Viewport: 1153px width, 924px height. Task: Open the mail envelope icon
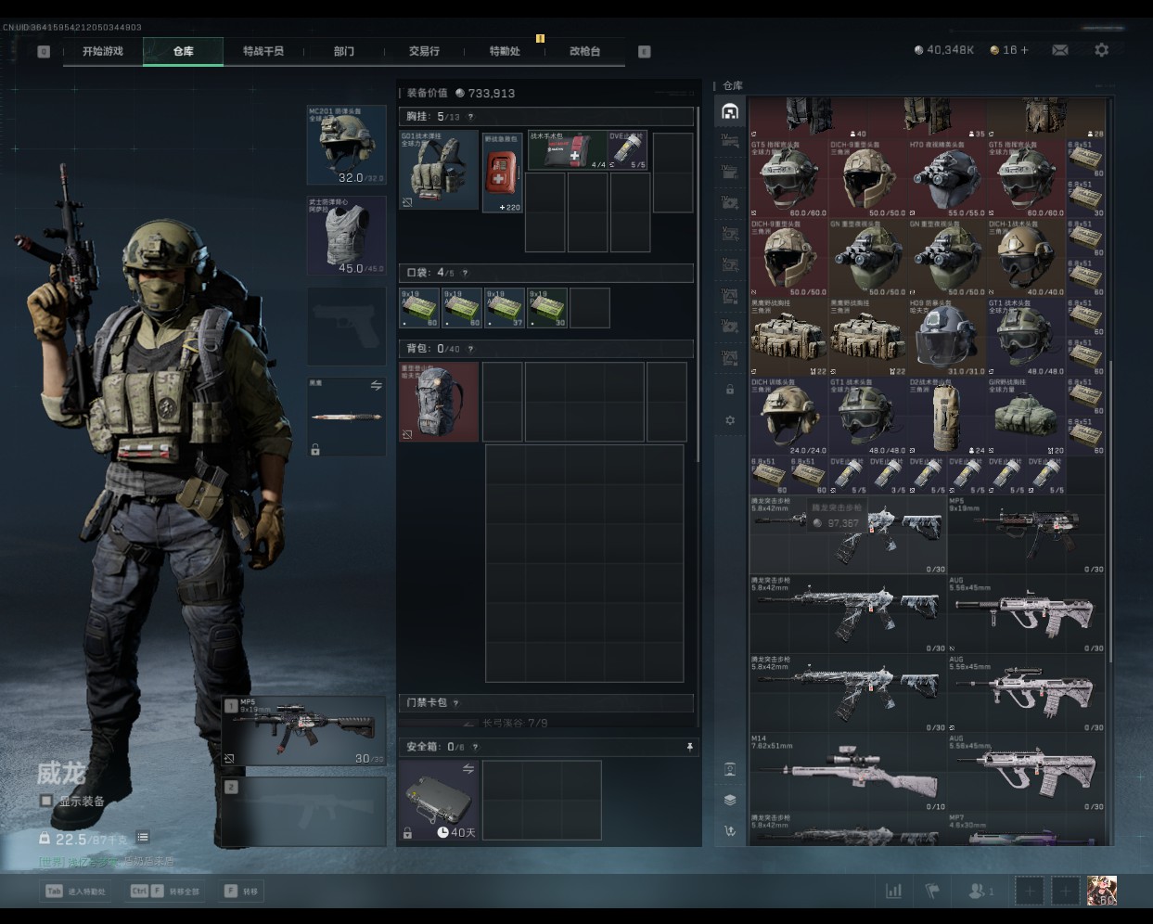click(1059, 50)
